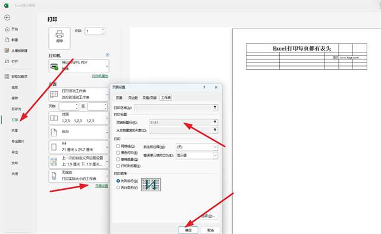
Task: Click the 顶端标题行 field containing $1:$1
Action: [x=180, y=122]
